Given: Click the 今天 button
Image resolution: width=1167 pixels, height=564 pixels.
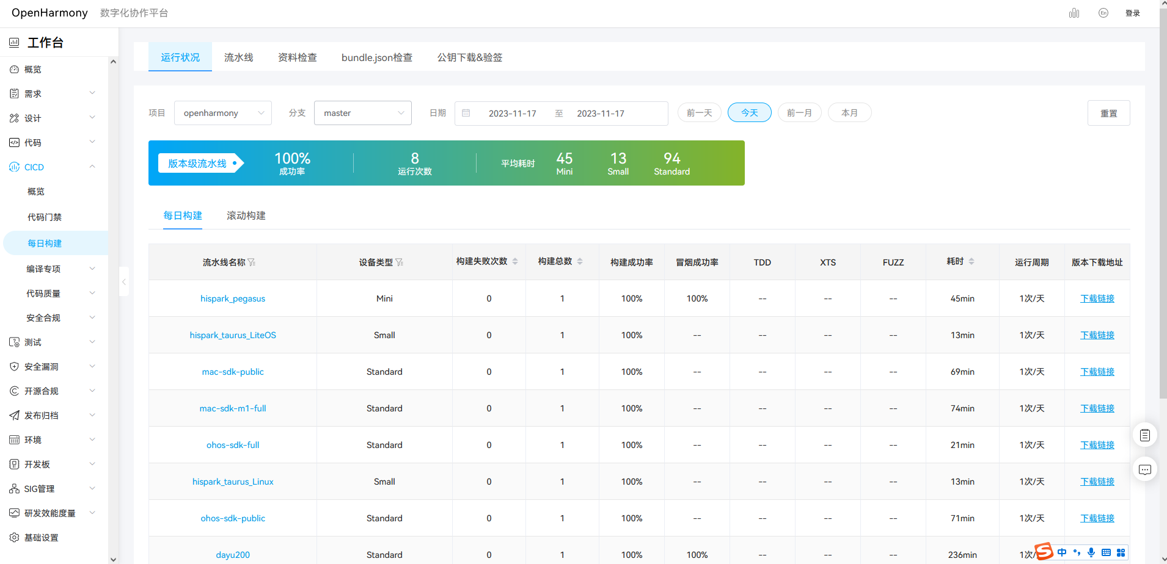Looking at the screenshot, I should coord(750,113).
